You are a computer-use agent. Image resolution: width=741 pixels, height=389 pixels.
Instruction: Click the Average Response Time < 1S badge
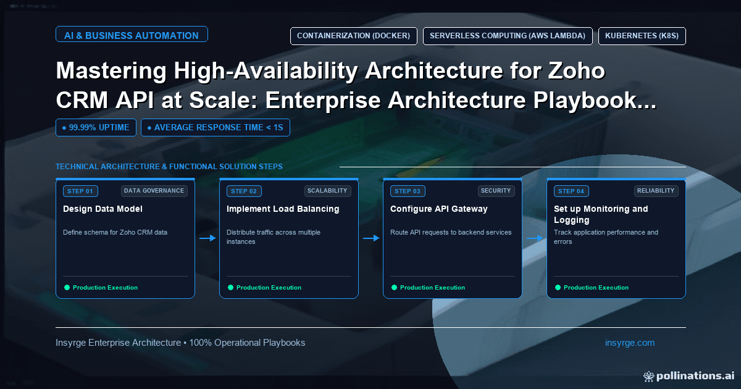pos(216,128)
